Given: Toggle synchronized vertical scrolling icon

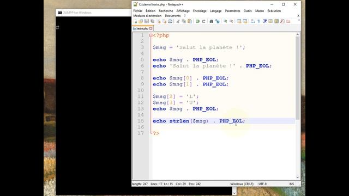Looking at the screenshot, I should (239, 21).
